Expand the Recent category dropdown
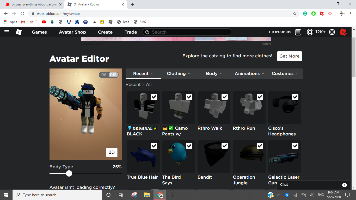356x200 pixels. pos(143,73)
